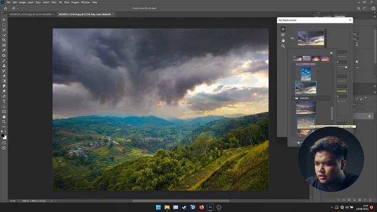Choose the blue sky with white clouds preset
The width and height of the screenshot is (377, 212).
click(306, 74)
